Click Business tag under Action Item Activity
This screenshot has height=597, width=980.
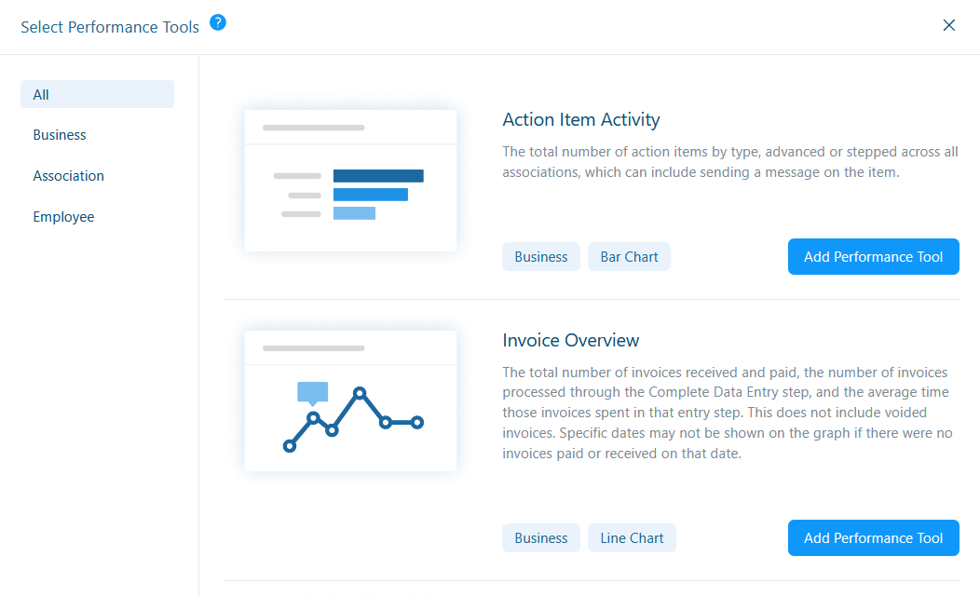(x=540, y=257)
